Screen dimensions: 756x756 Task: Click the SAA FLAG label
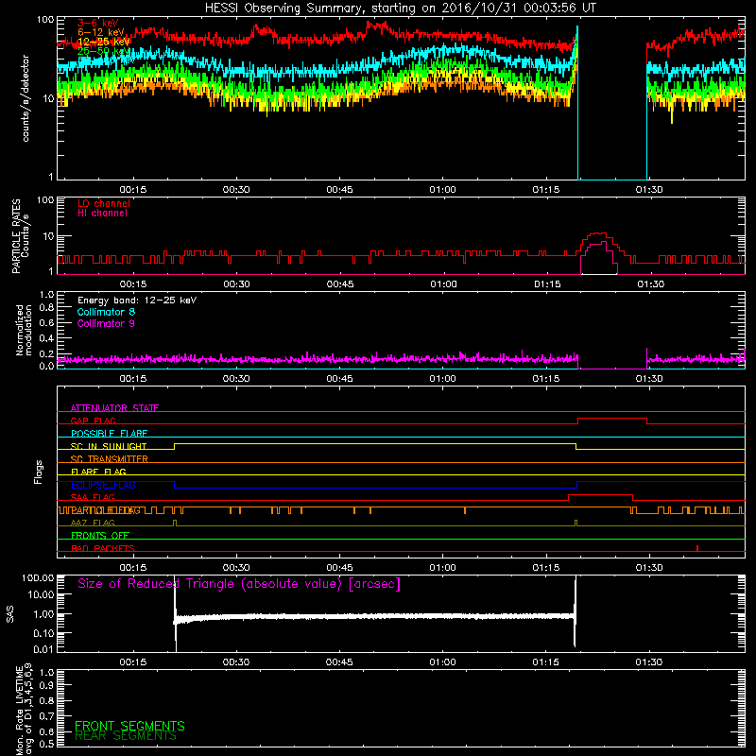point(93,497)
